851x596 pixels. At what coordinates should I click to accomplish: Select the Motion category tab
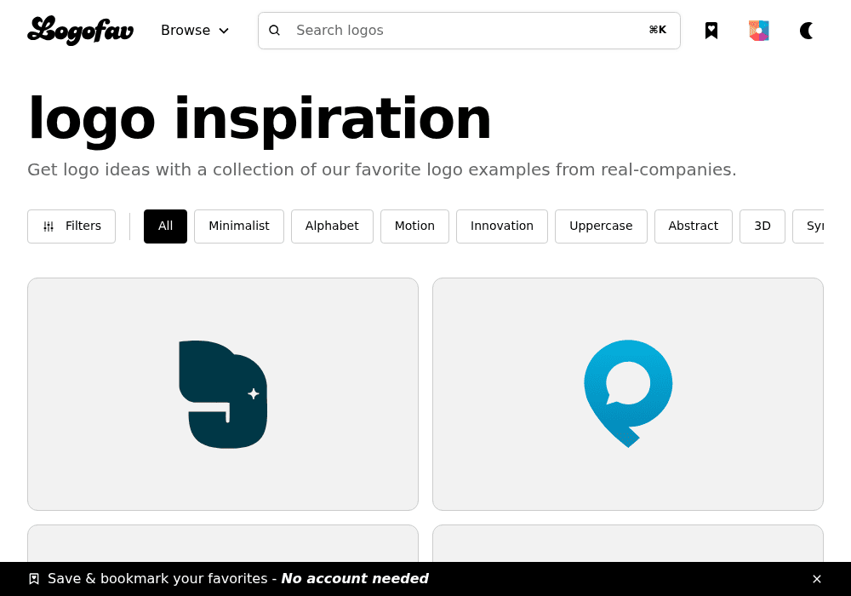tap(414, 226)
